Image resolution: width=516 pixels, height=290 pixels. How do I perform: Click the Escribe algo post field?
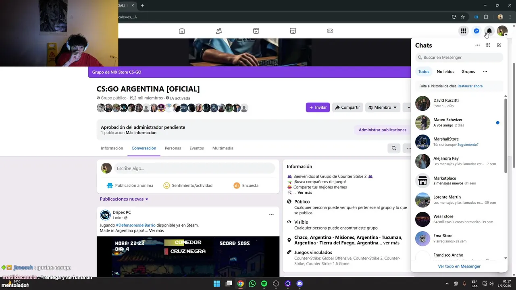194,168
